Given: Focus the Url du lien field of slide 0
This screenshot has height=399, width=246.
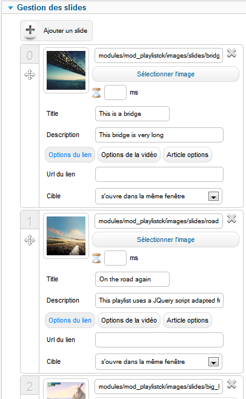Looking at the screenshot, I should point(159,174).
